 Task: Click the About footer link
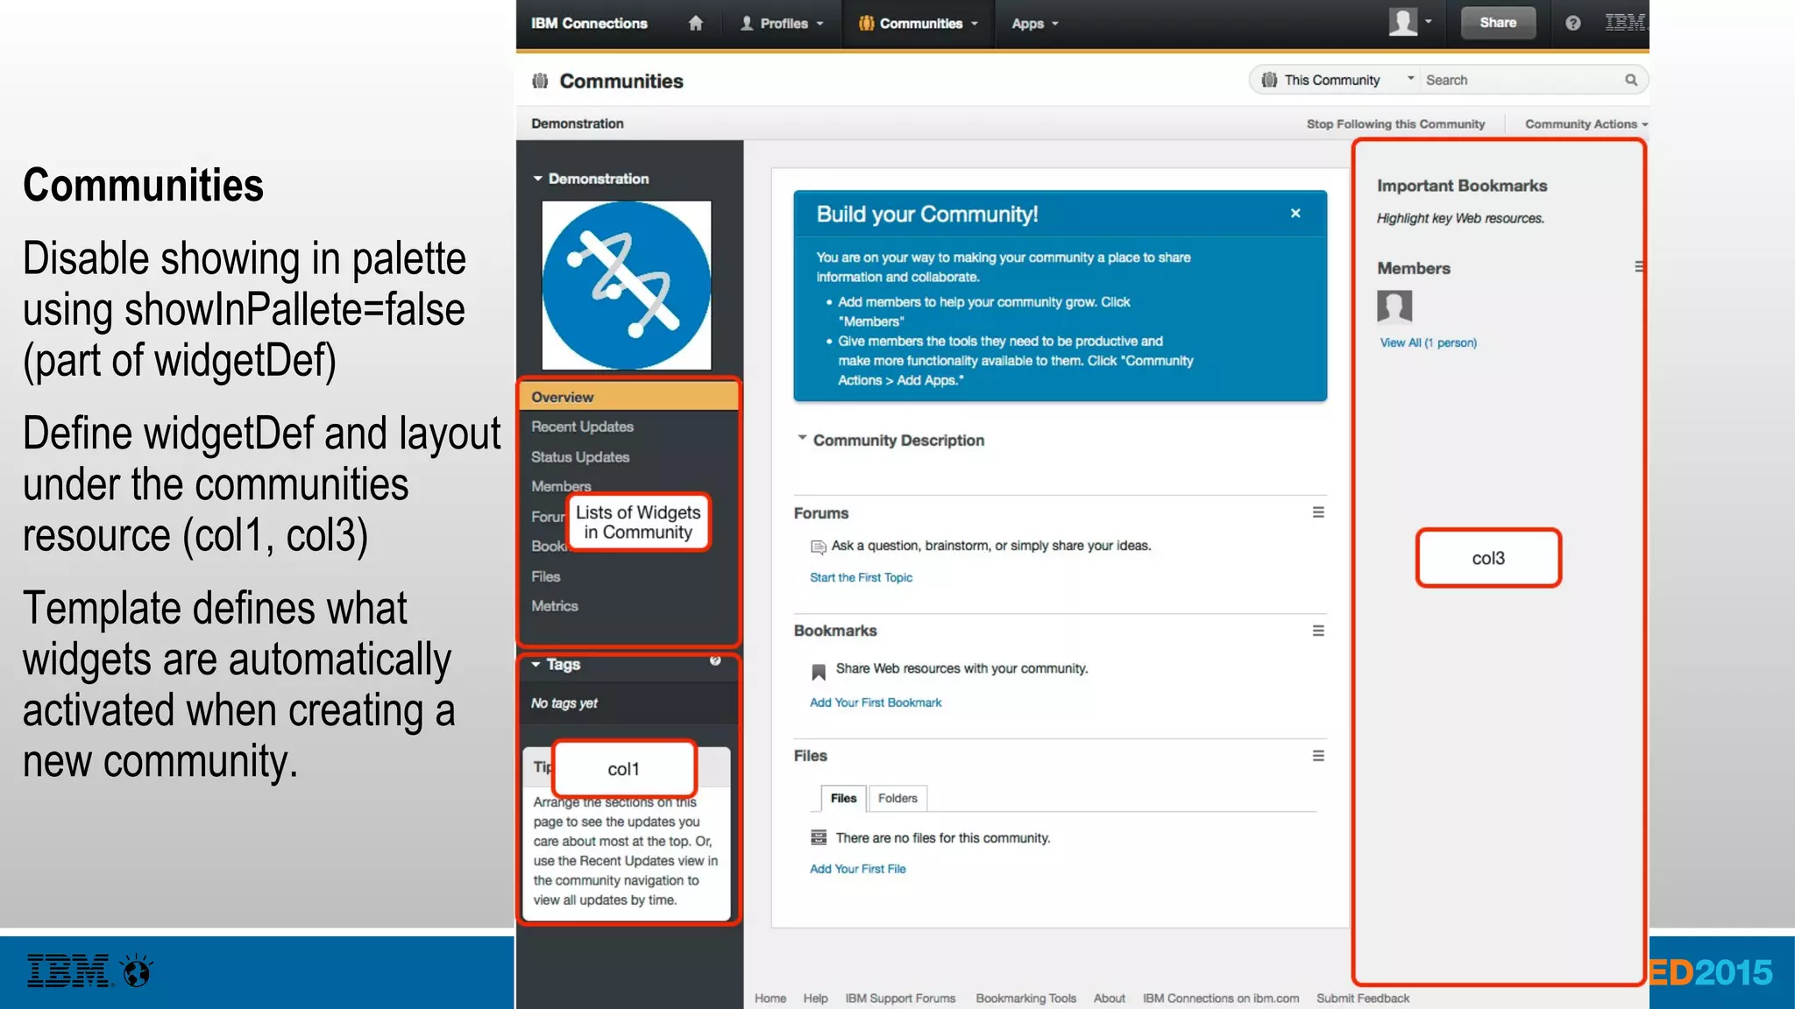pyautogui.click(x=1109, y=998)
